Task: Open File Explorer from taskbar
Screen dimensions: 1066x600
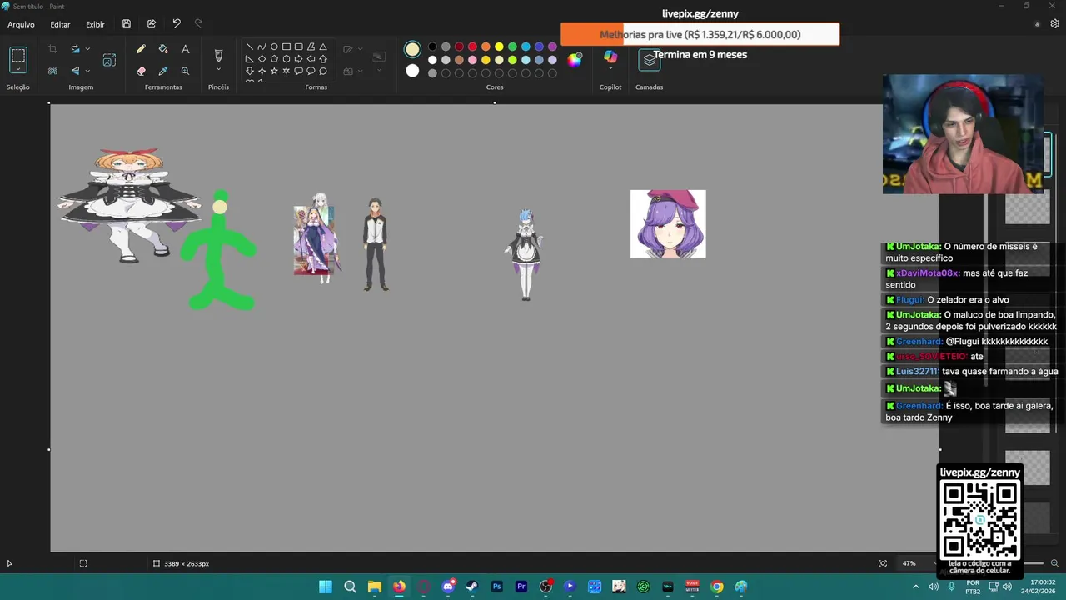Action: point(375,587)
